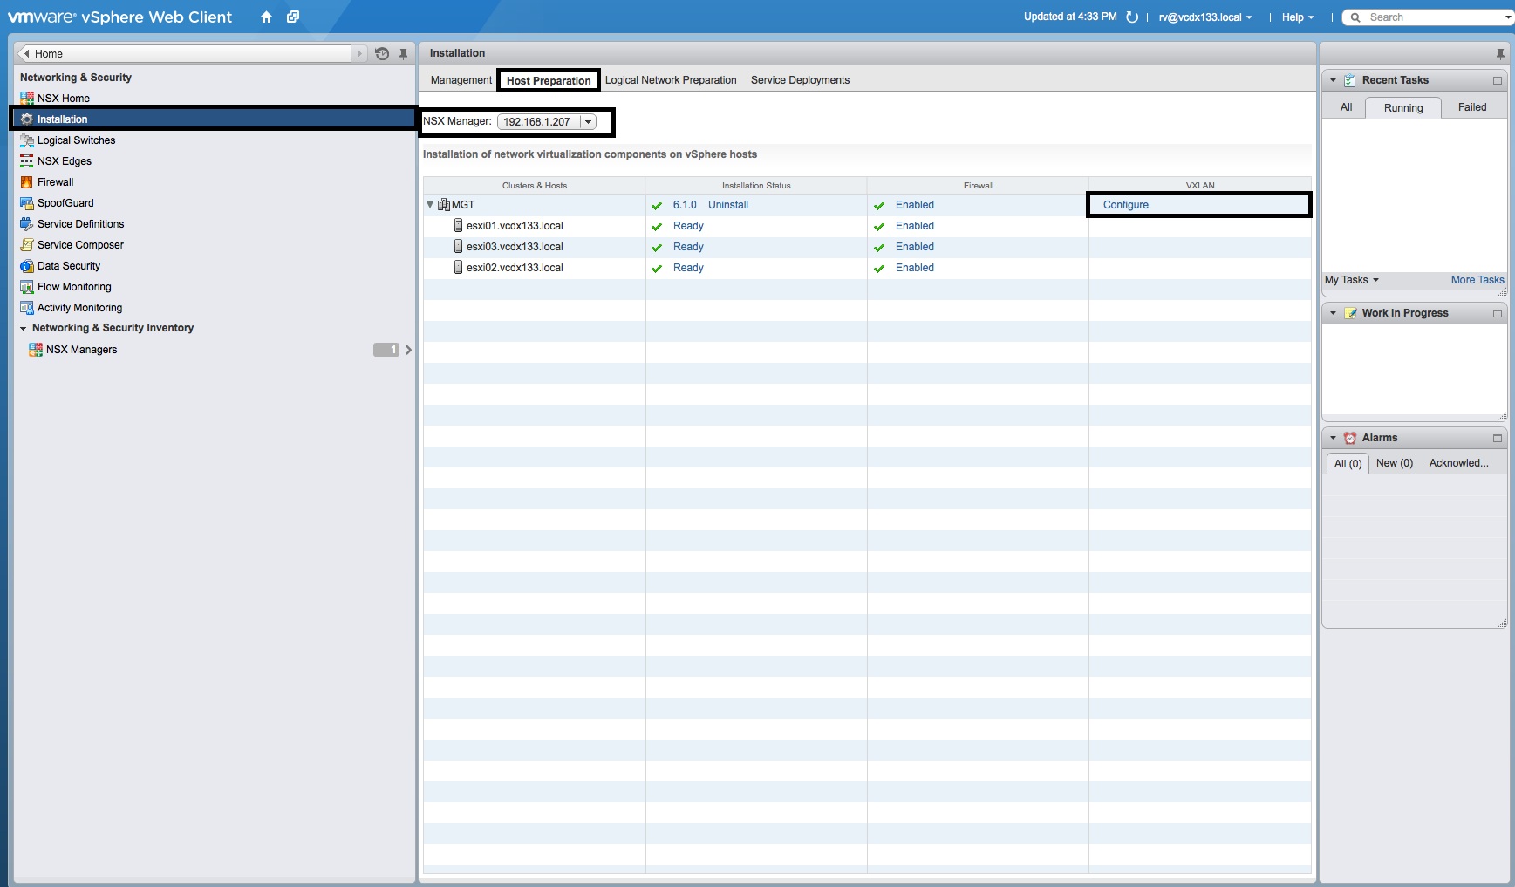Collapse the Networking & Security Inventory section

coord(24,329)
